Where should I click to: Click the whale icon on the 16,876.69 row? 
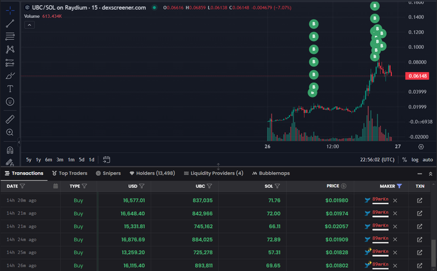click(x=367, y=240)
